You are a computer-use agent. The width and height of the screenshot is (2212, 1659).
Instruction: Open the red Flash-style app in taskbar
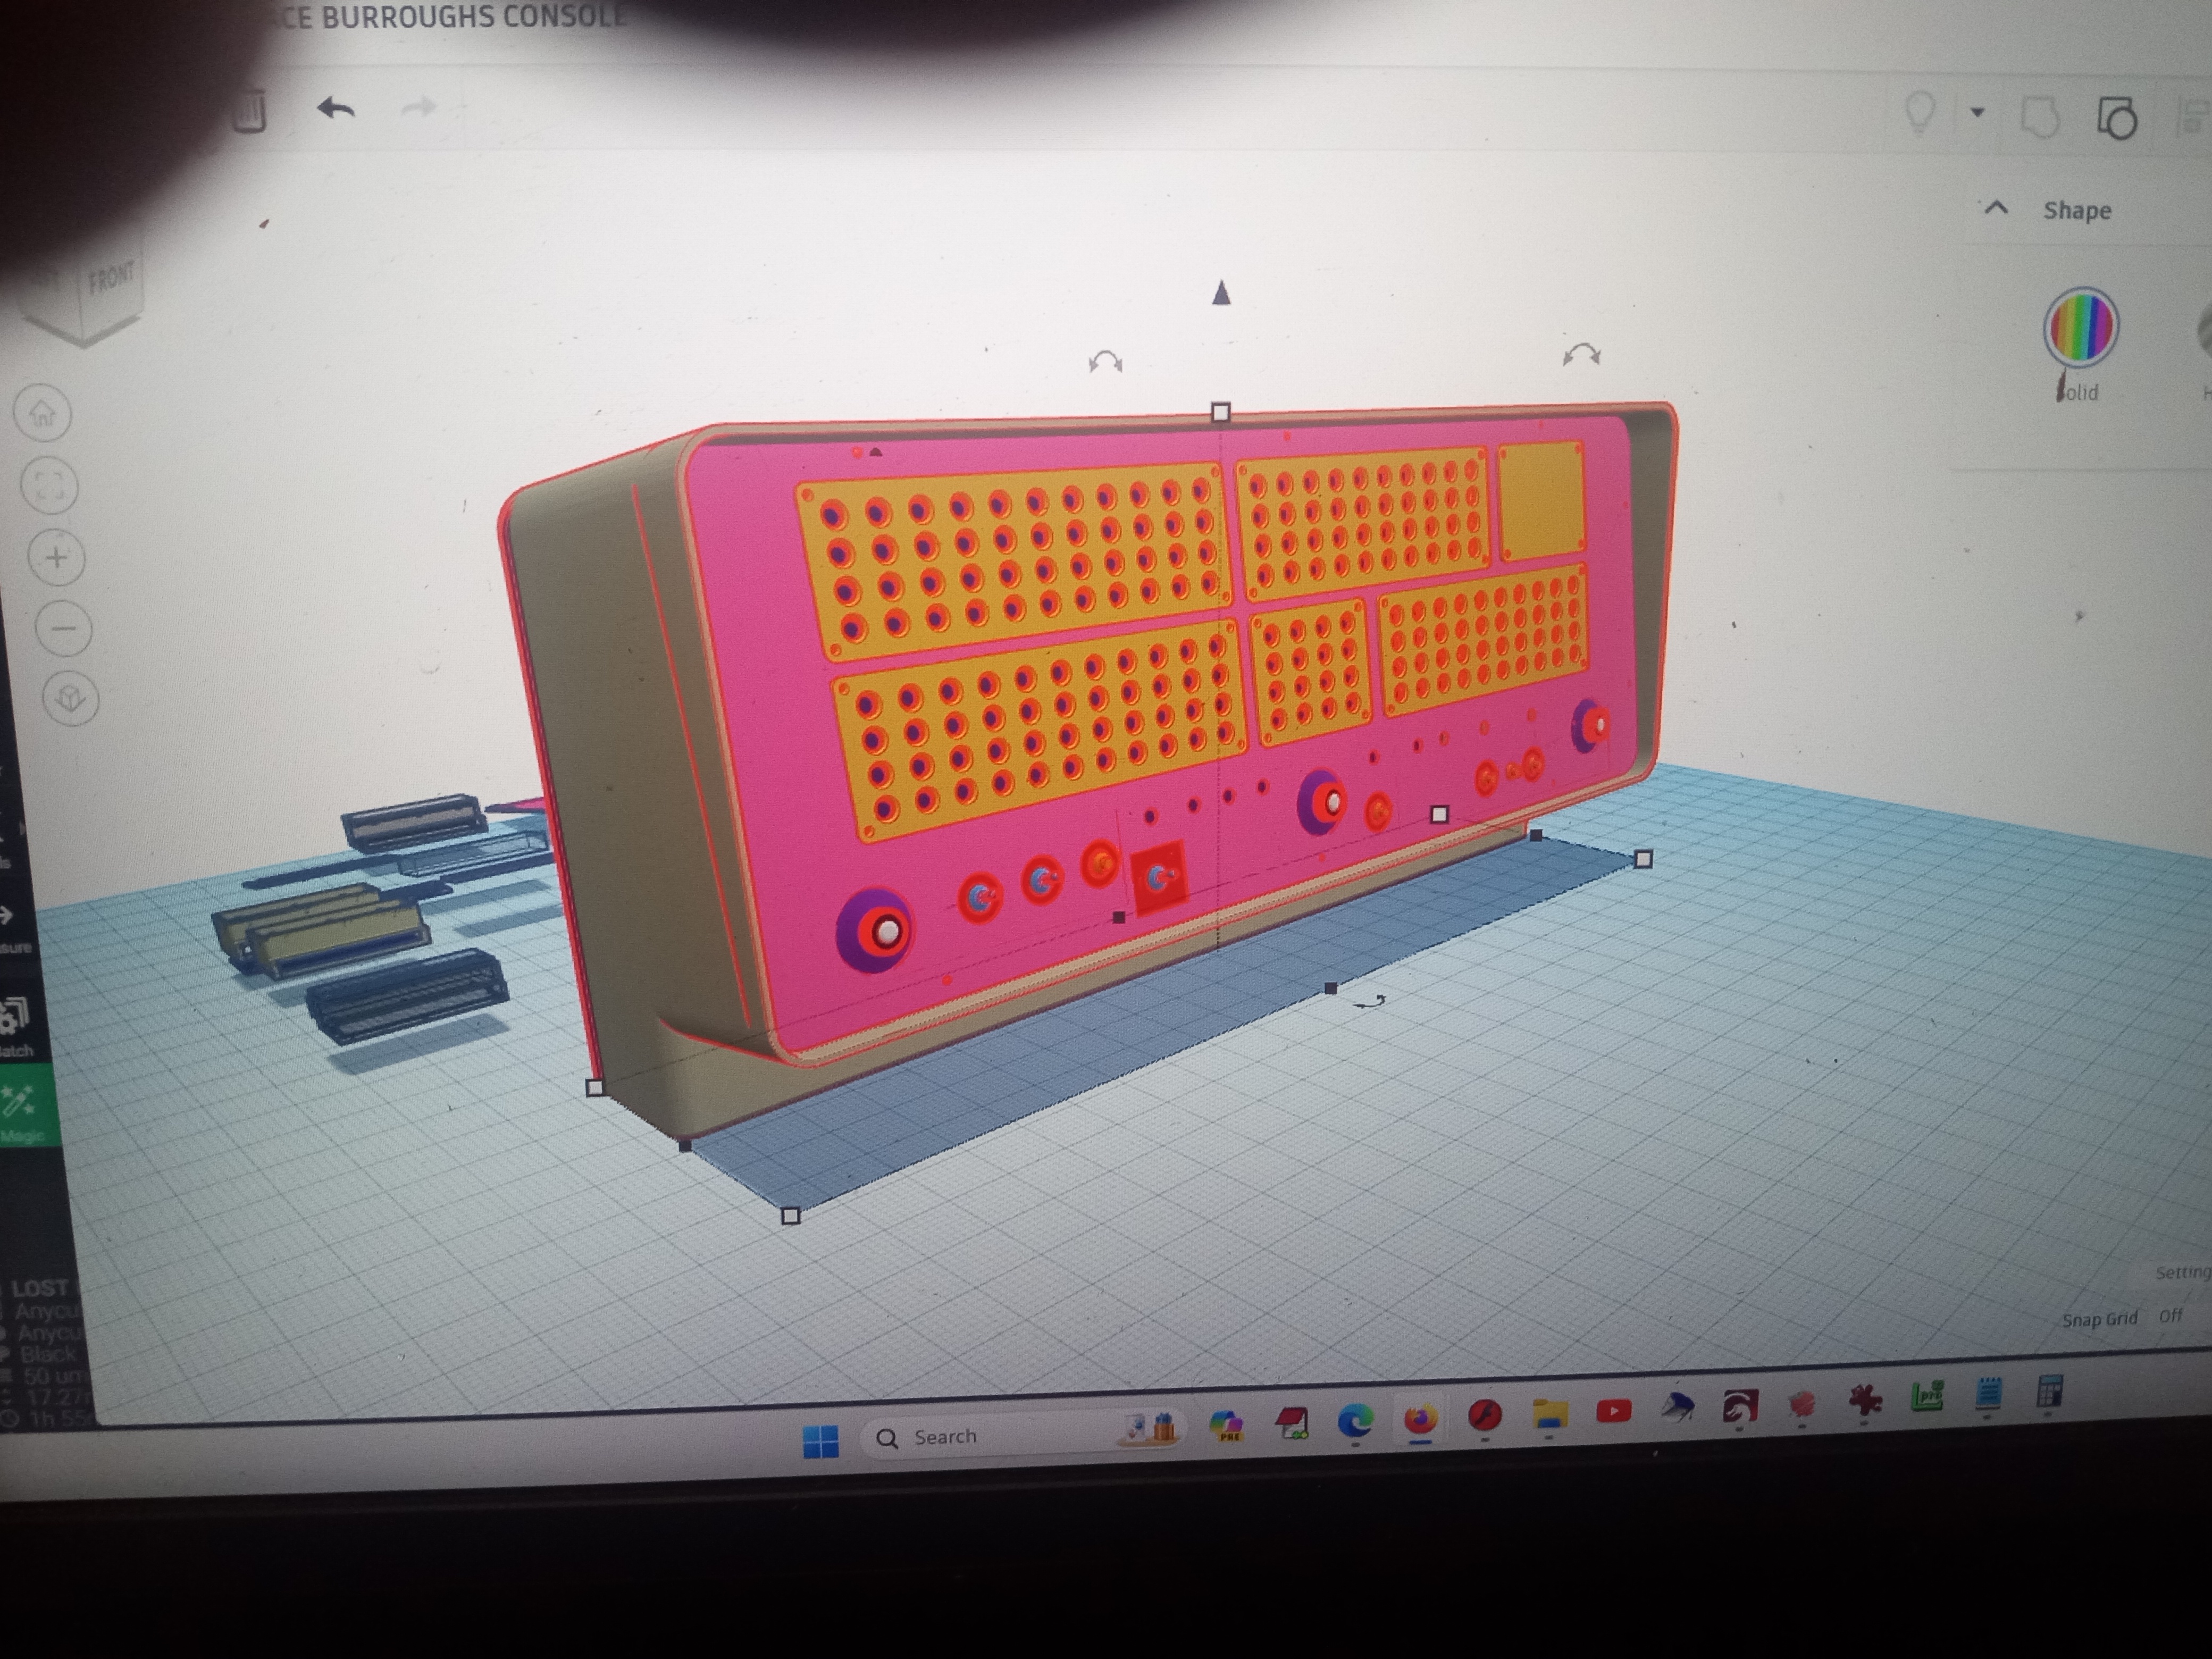[1485, 1415]
